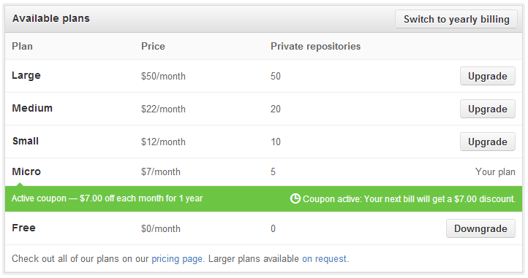
Task: Upgrade to the Medium plan
Action: pyautogui.click(x=488, y=109)
